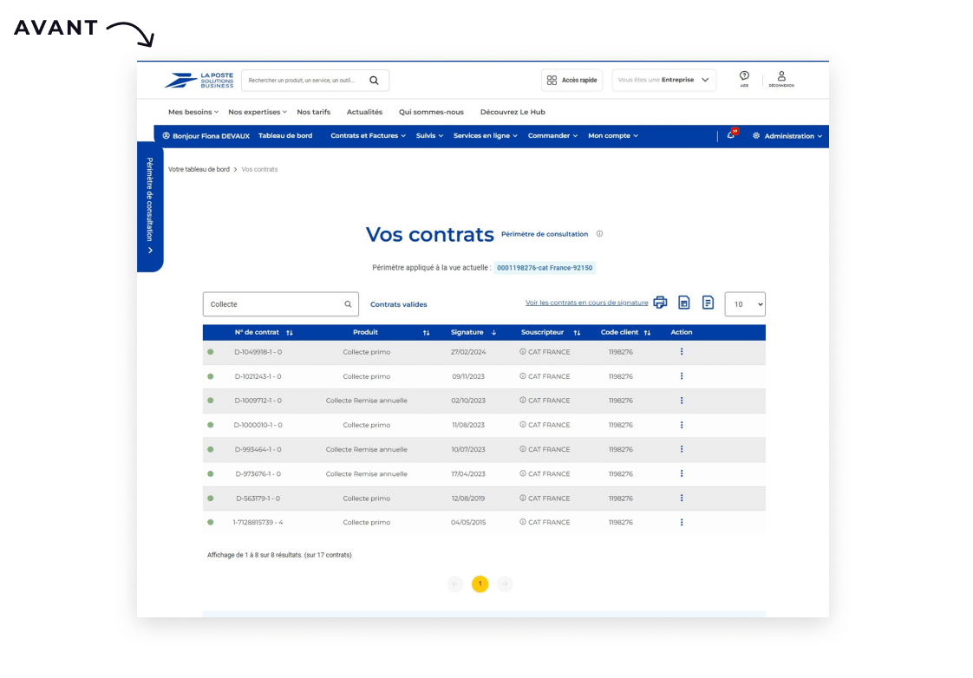
Task: Click Collecte Remise annuelle in row D-1009712-1 - 0
Action: (x=366, y=401)
